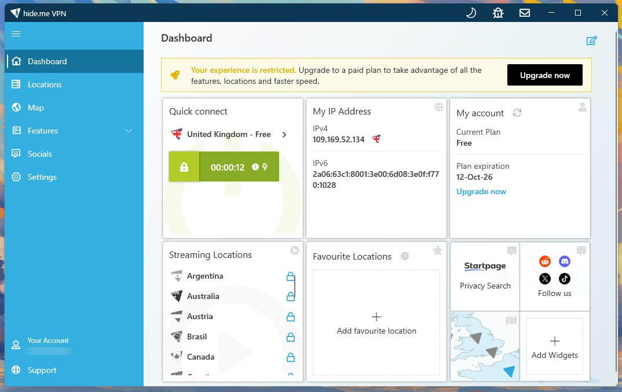Click lock icon beside Brasil

pyautogui.click(x=290, y=337)
